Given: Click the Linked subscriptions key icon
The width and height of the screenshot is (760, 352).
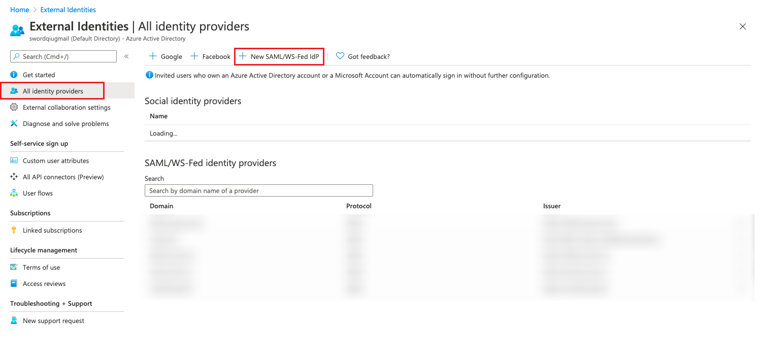Looking at the screenshot, I should pyautogui.click(x=14, y=230).
